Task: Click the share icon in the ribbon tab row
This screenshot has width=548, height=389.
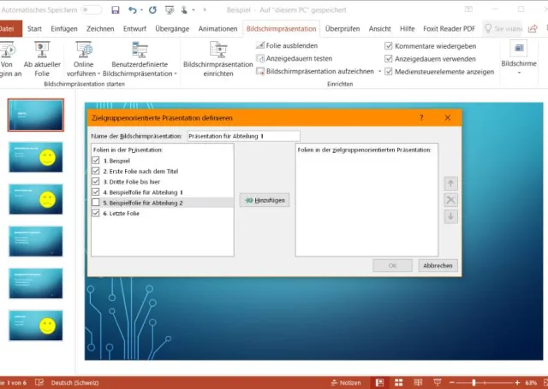Action: pyautogui.click(x=533, y=28)
